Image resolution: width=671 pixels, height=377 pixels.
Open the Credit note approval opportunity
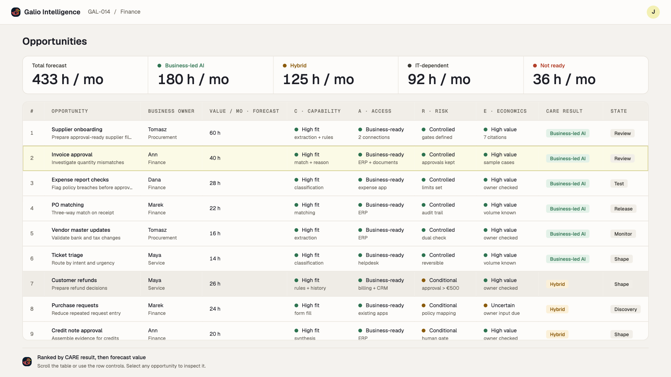click(x=77, y=331)
